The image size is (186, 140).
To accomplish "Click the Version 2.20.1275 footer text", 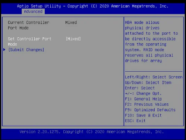I will (x=92, y=132).
